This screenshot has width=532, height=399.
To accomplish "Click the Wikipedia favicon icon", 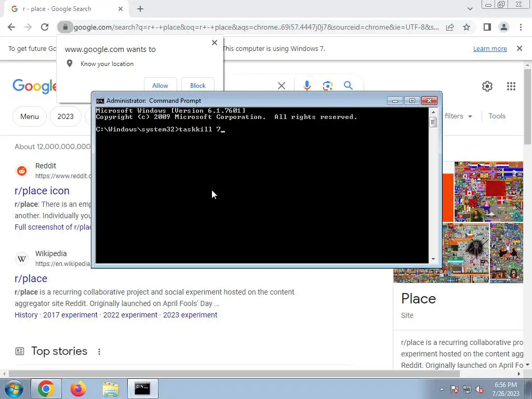I will tap(22, 259).
